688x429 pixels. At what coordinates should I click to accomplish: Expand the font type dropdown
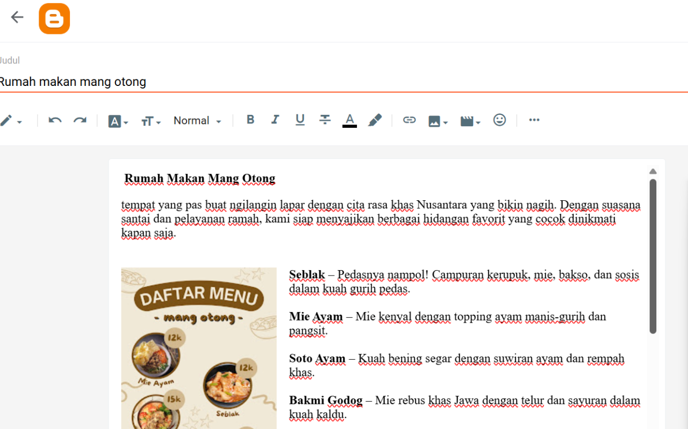pyautogui.click(x=118, y=121)
